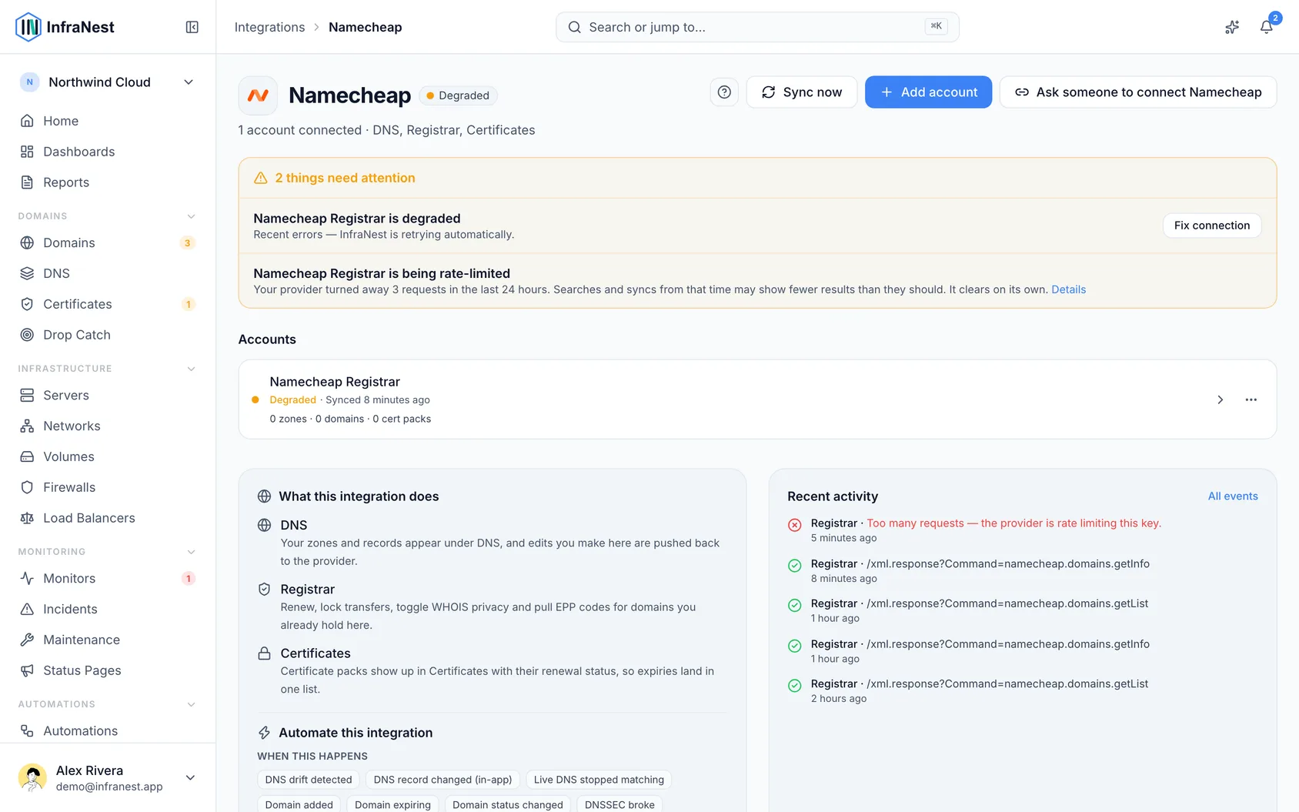Click the Fix connection button

[x=1212, y=226]
